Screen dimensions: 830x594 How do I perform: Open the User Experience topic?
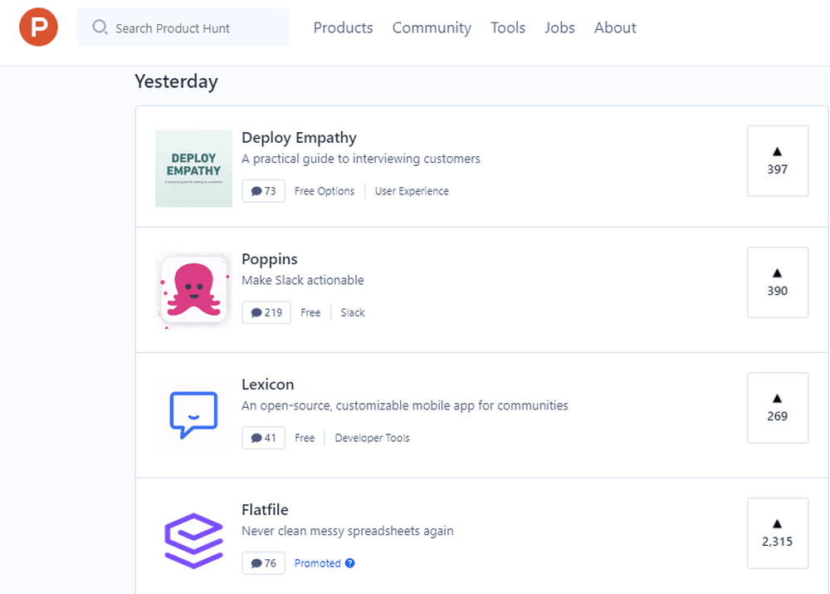click(412, 191)
